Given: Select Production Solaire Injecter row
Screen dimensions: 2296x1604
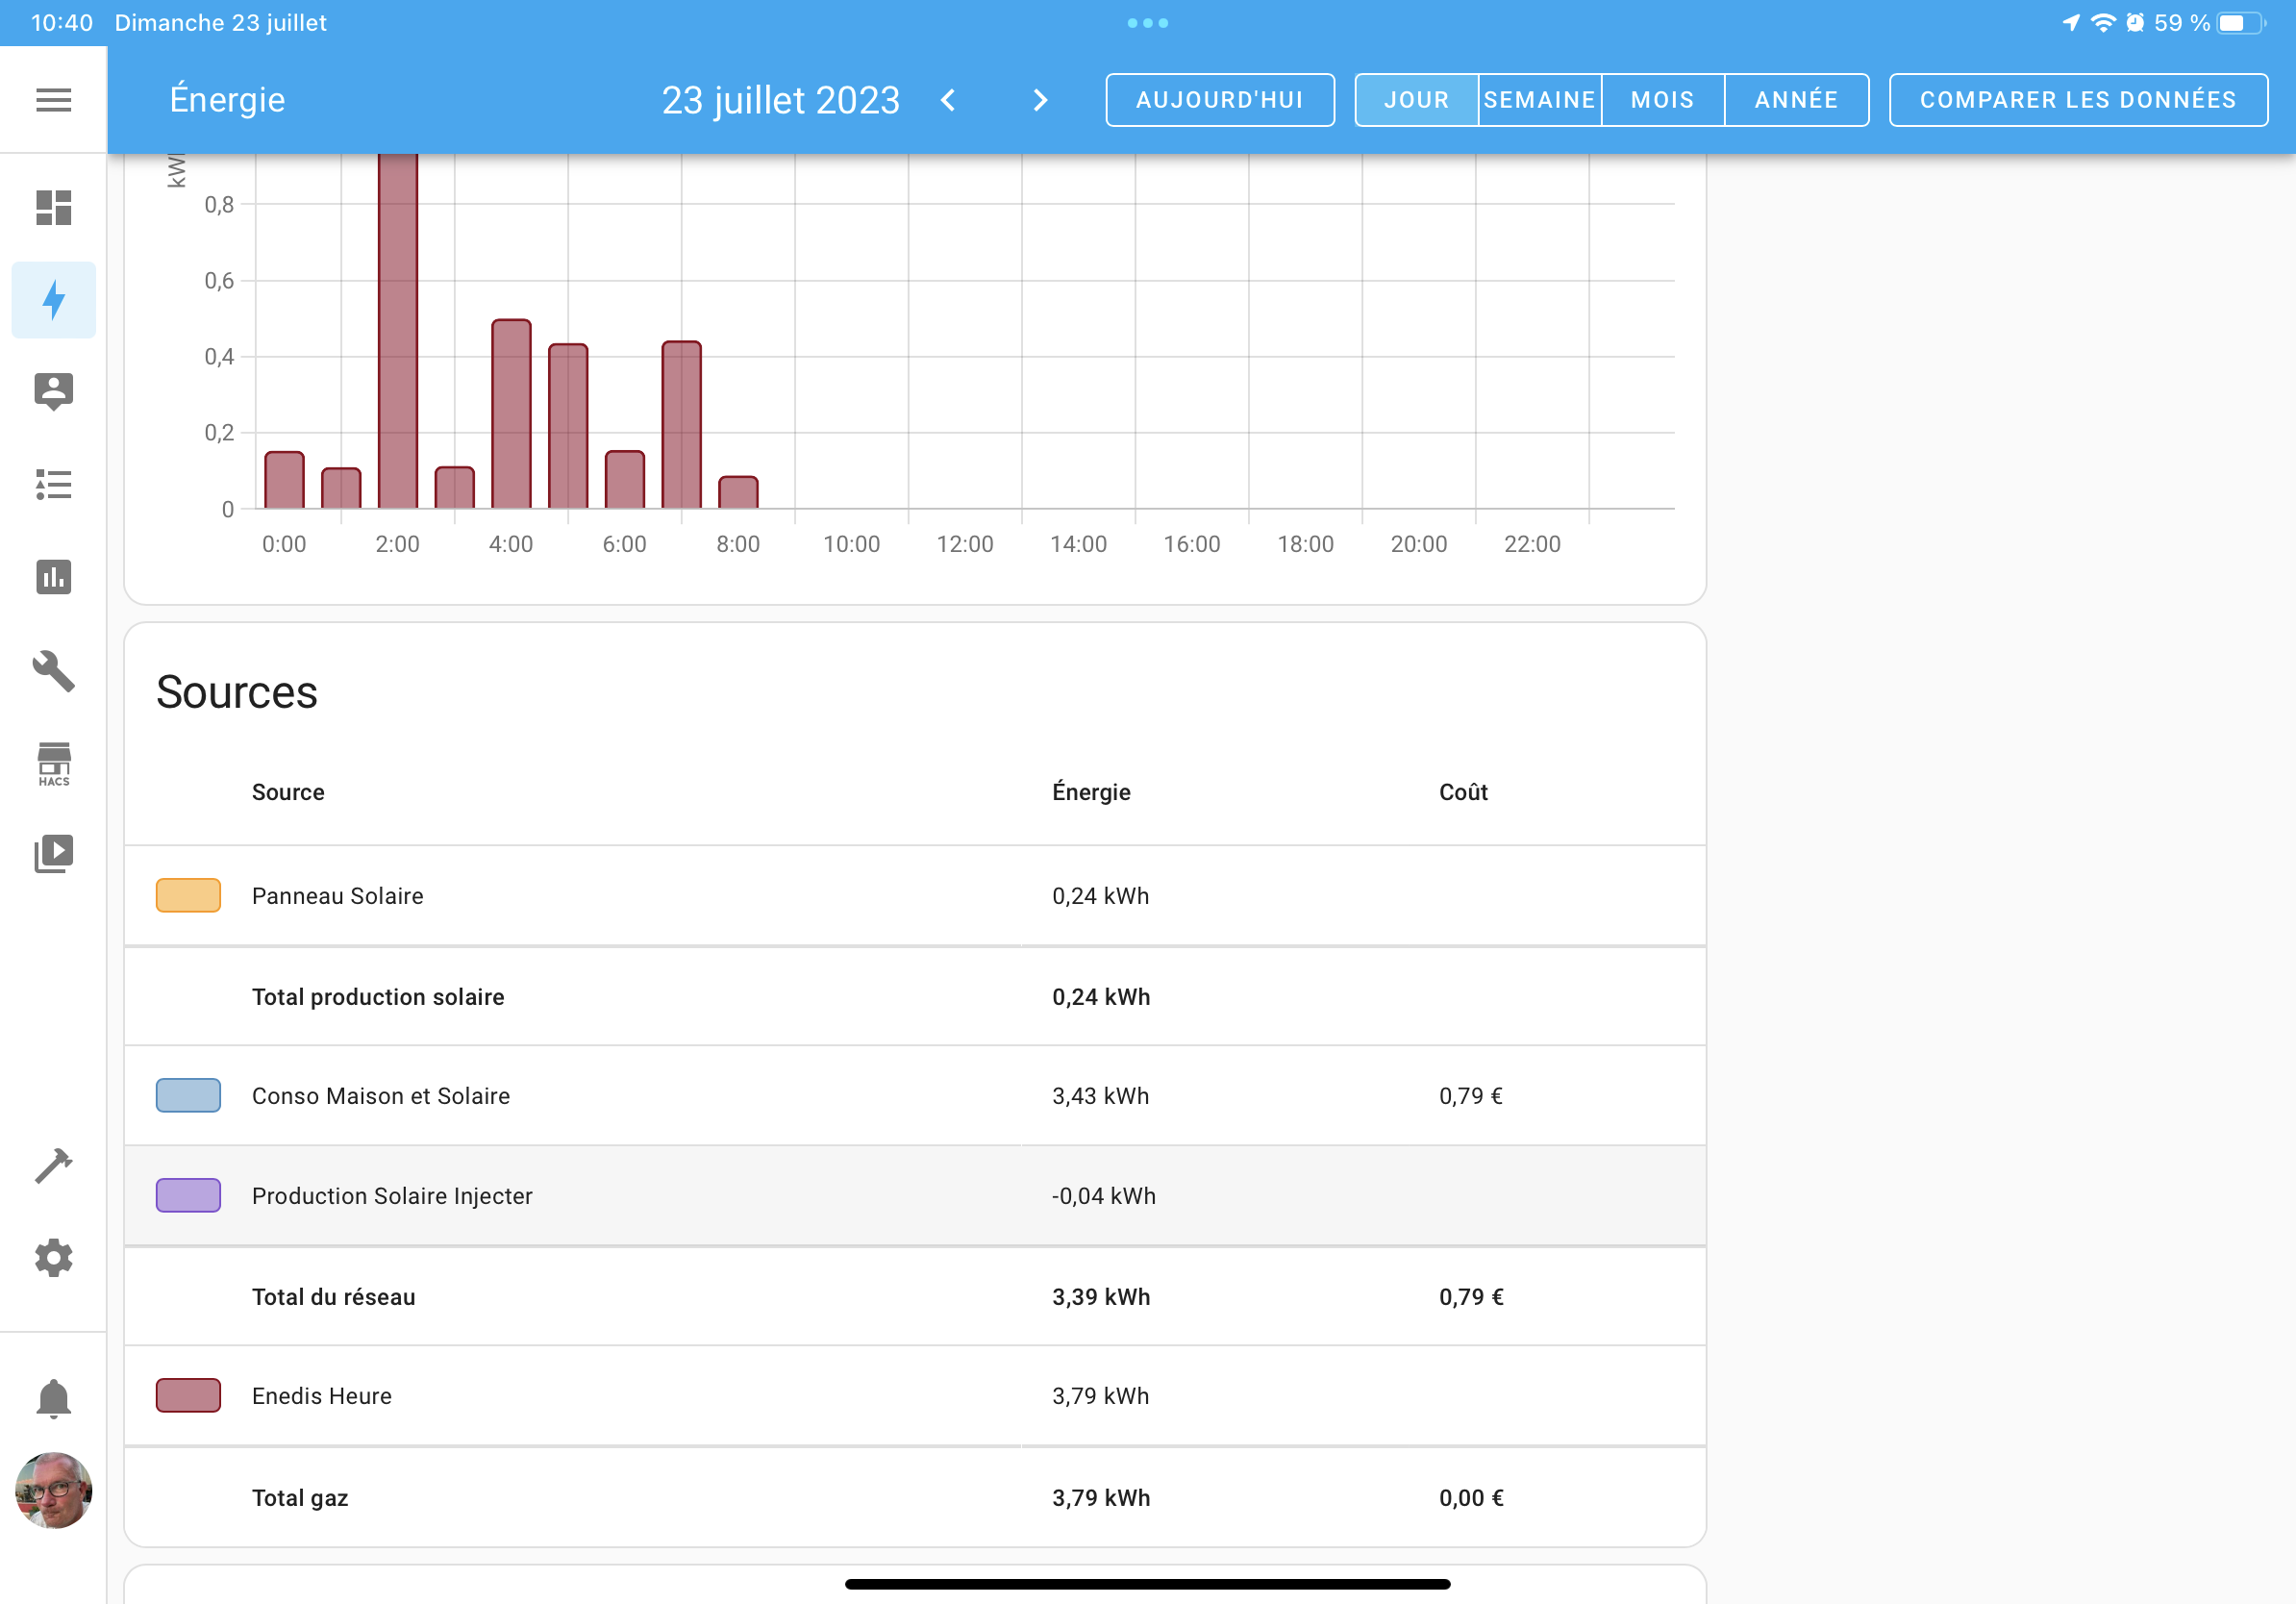Looking at the screenshot, I should (914, 1195).
